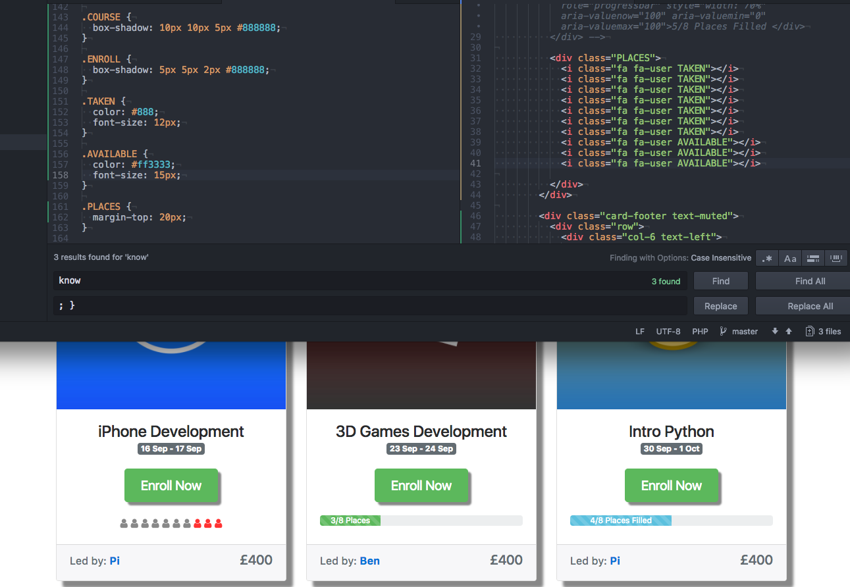
Task: Click the git branch icon beside master
Action: coord(723,332)
